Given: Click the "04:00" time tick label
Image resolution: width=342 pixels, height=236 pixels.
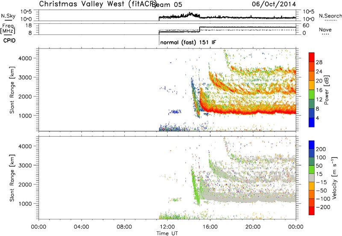Looking at the screenshot, I should pos(81,227).
